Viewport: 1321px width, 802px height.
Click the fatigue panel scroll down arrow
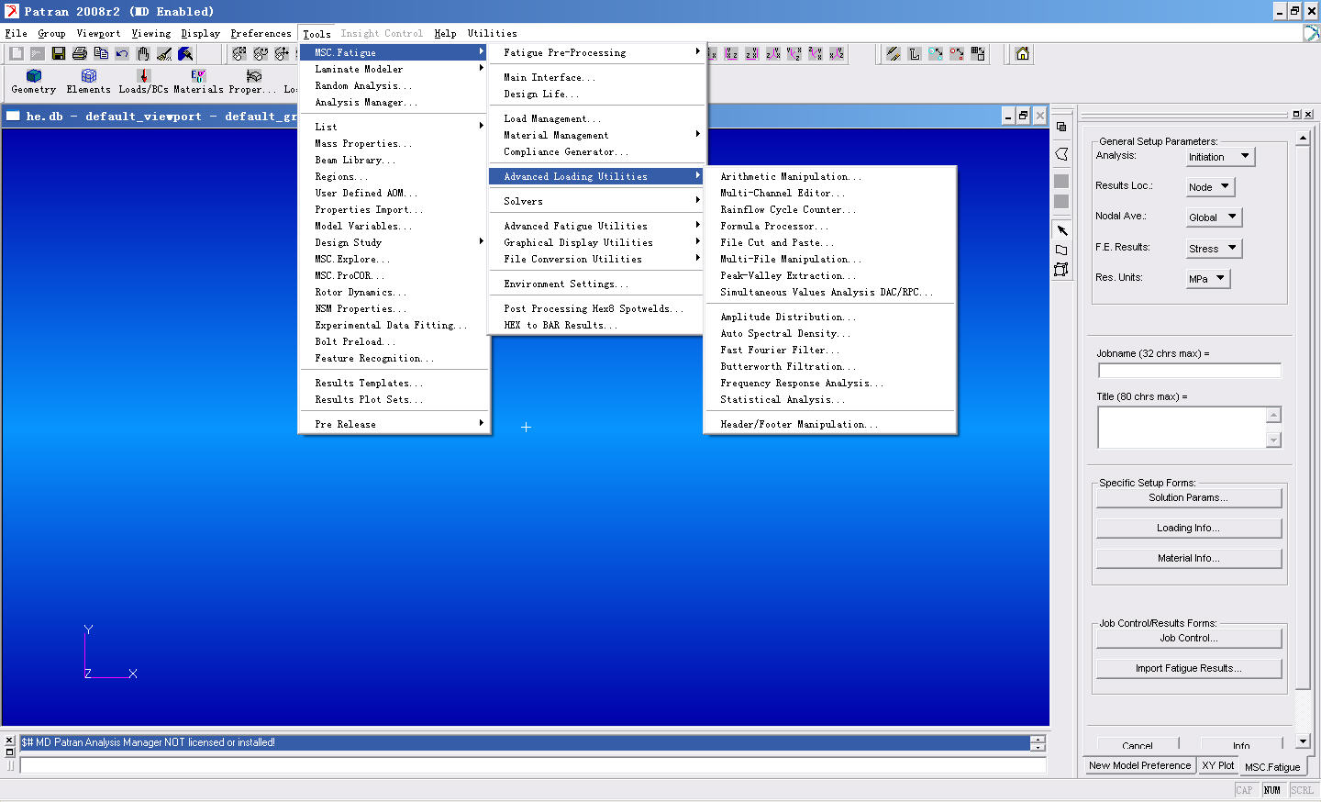coord(1303,741)
